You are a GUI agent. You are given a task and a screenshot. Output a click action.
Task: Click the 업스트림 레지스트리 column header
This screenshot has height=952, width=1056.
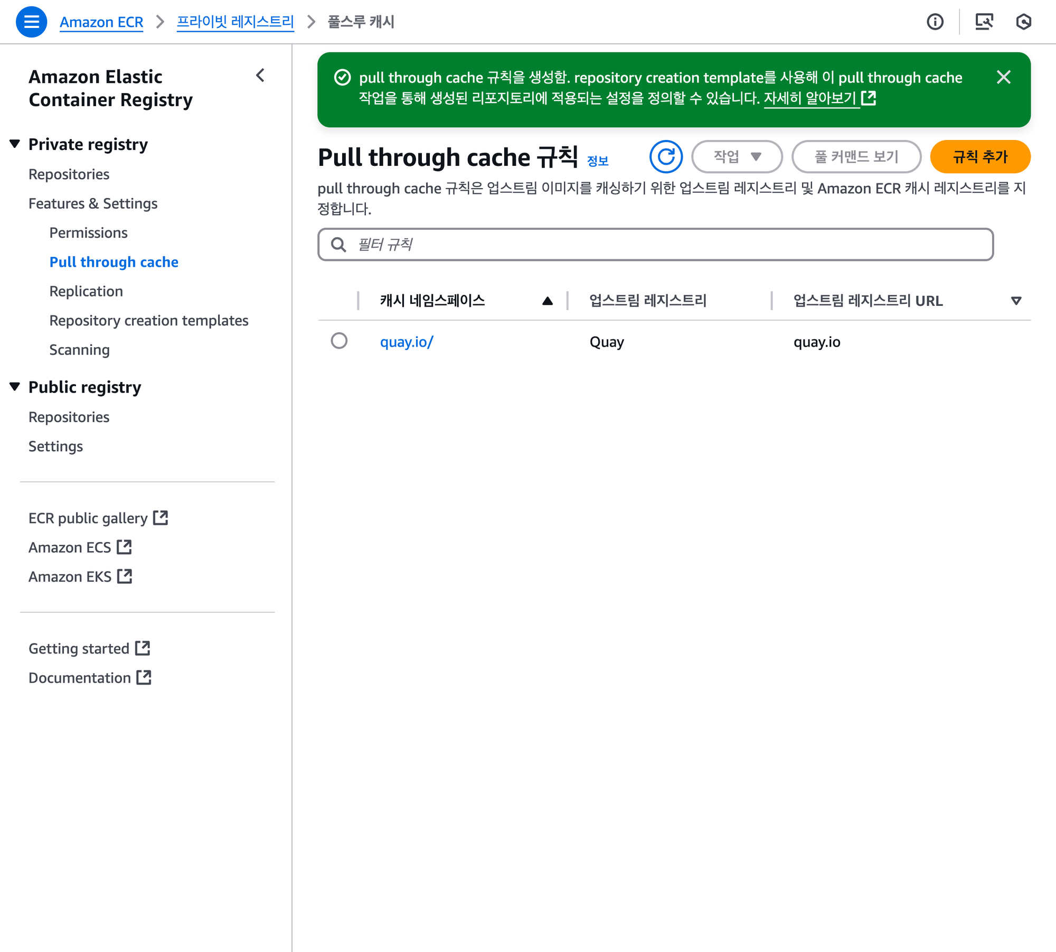648,301
